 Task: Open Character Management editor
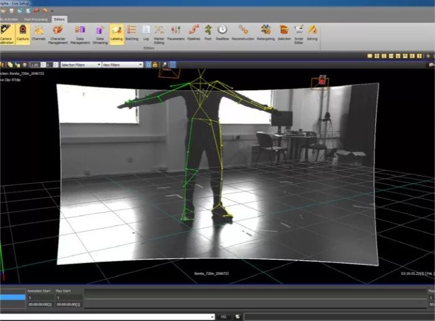tap(58, 34)
